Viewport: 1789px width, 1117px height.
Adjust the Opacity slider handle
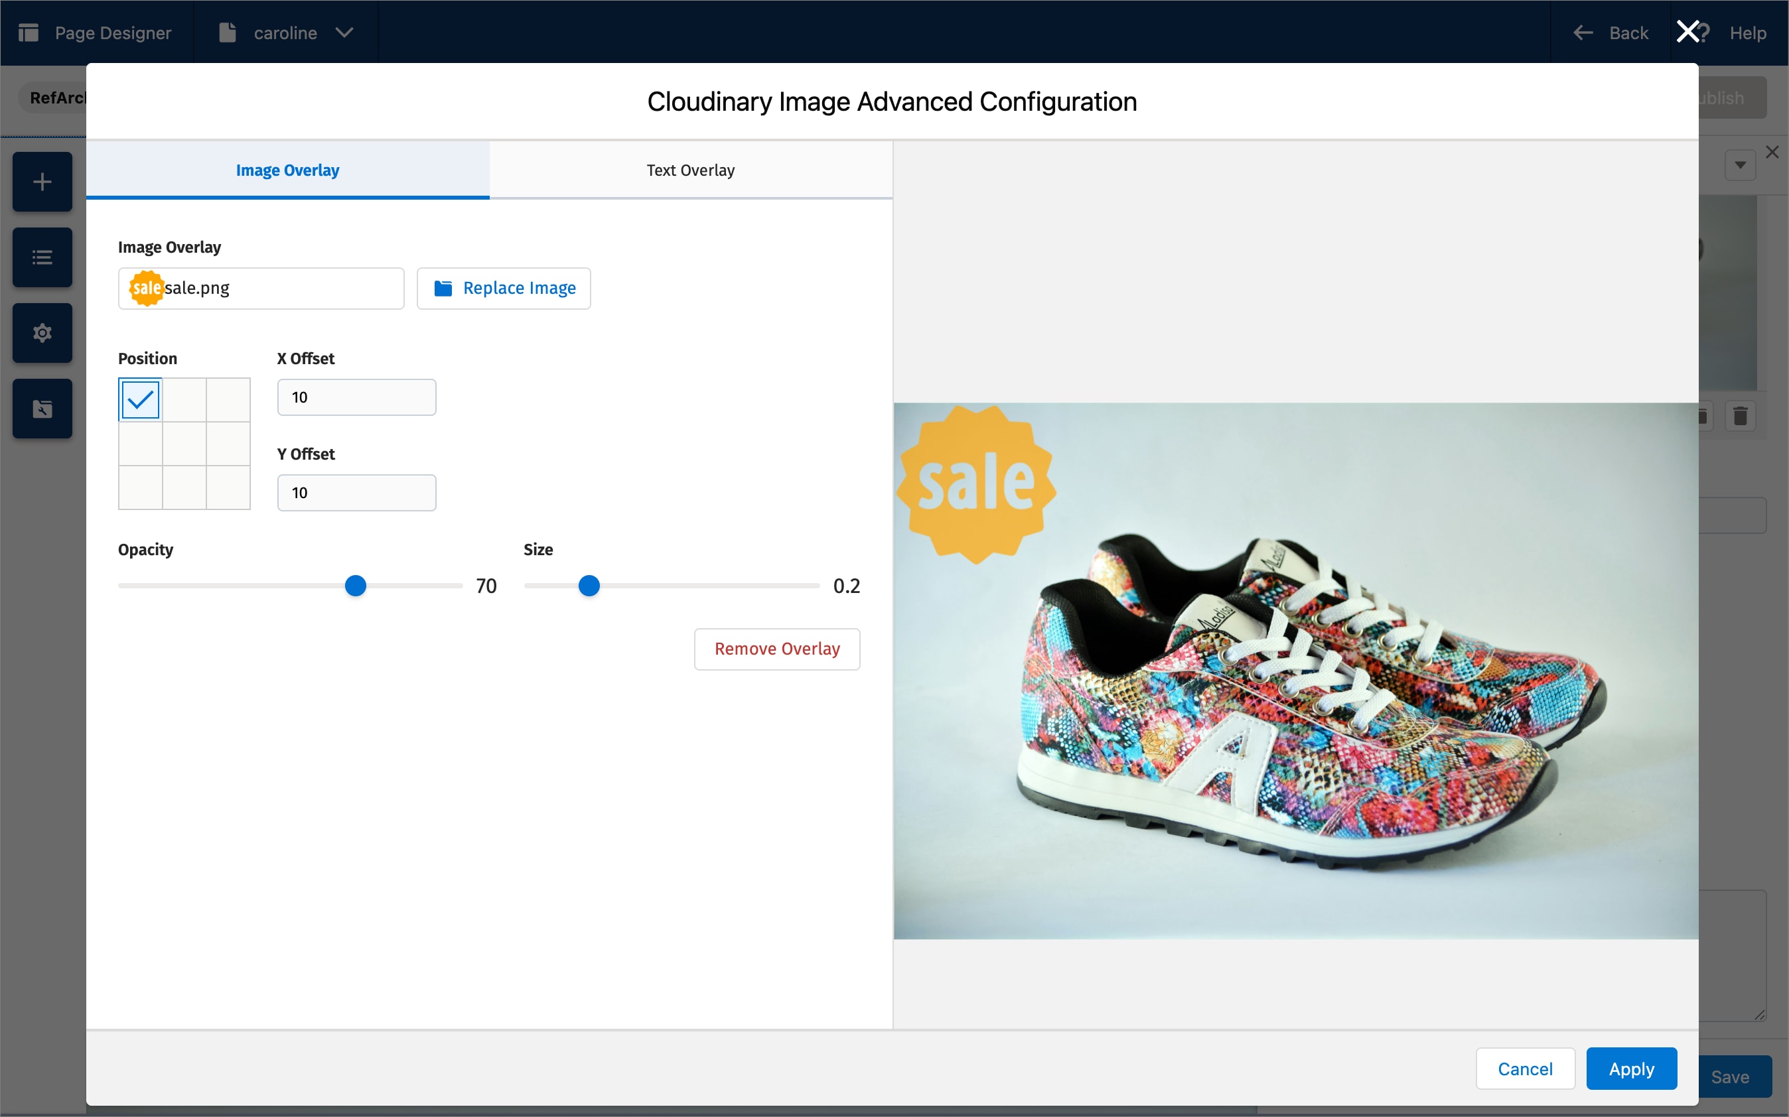point(355,584)
